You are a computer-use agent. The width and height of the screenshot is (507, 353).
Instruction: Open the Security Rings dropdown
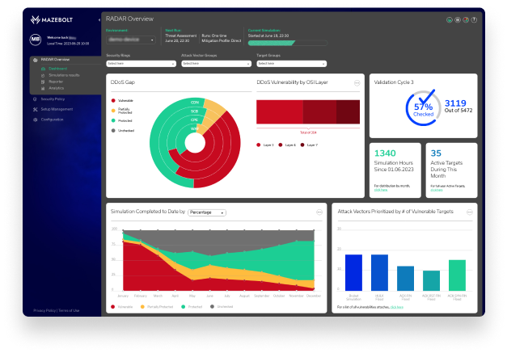pyautogui.click(x=141, y=63)
